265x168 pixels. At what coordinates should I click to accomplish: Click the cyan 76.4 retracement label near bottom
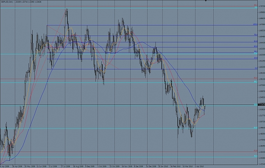point(256,156)
